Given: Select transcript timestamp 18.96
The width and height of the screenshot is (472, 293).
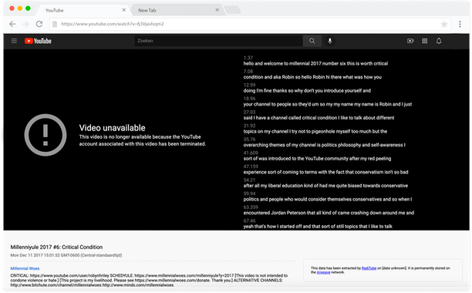Looking at the screenshot, I should 249,99.
